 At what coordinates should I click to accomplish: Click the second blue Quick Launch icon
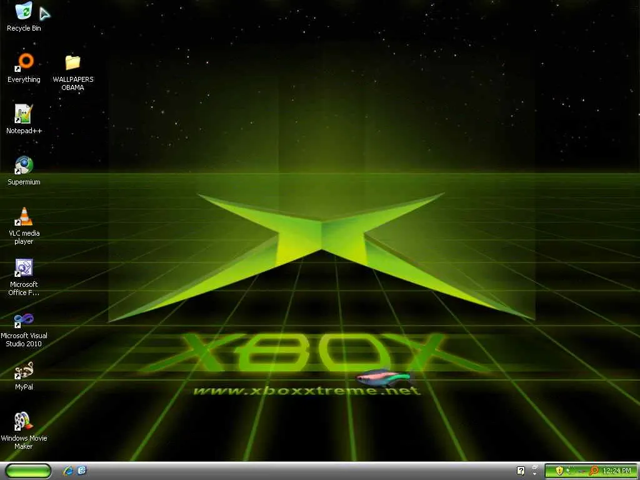[82, 470]
